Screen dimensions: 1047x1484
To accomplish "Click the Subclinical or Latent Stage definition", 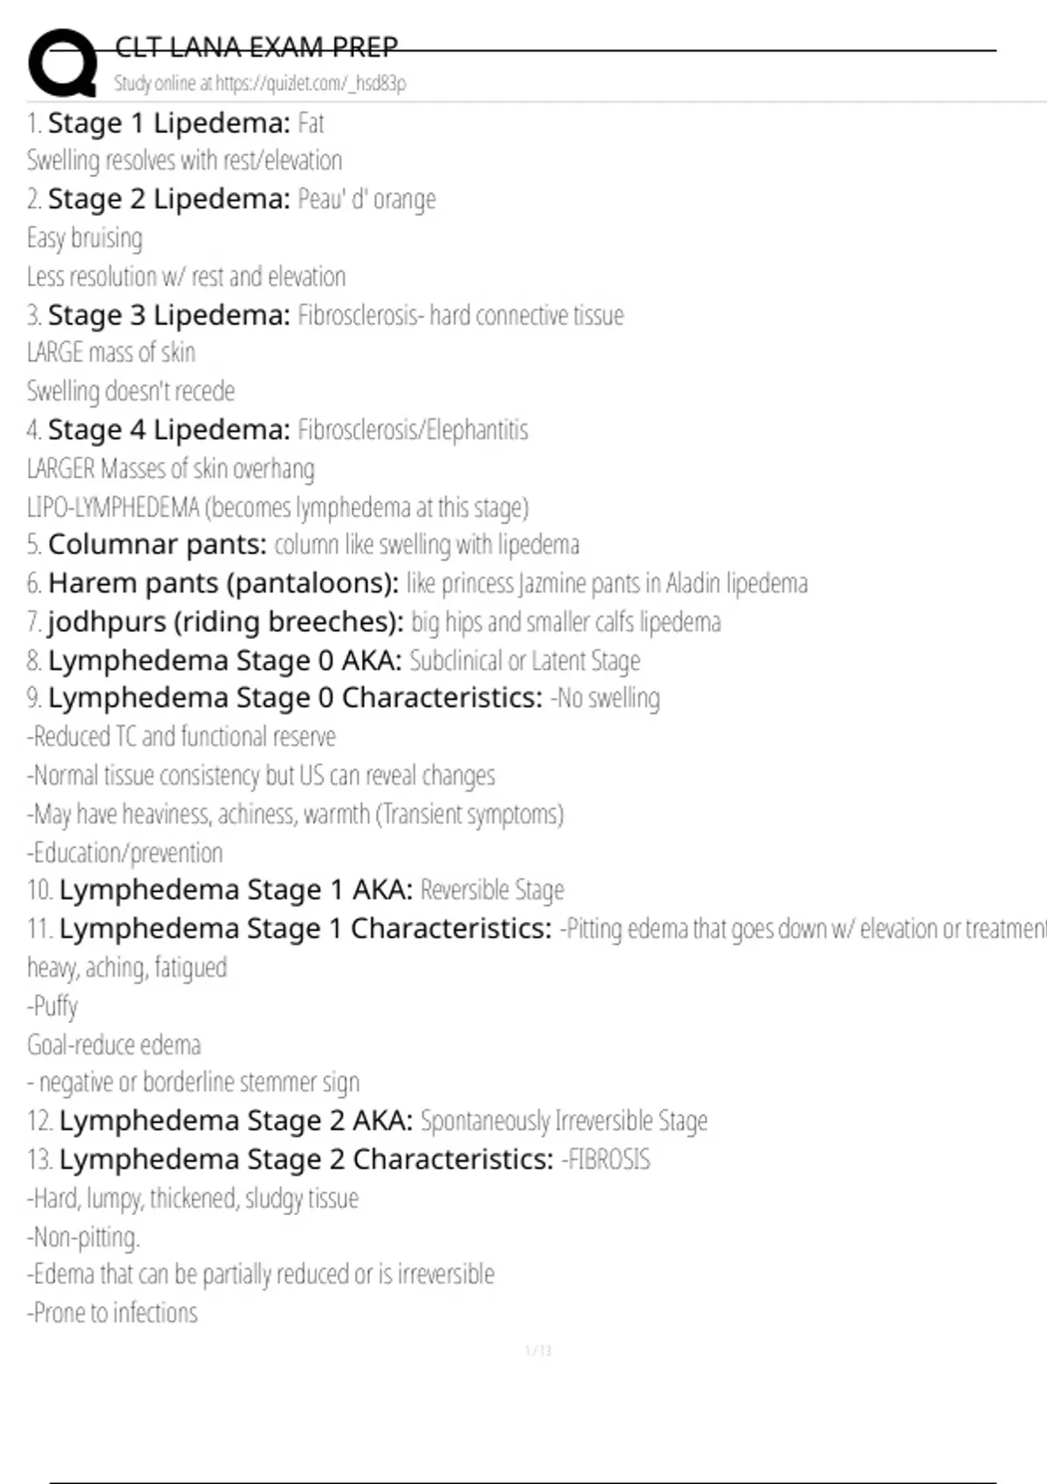I will (524, 661).
